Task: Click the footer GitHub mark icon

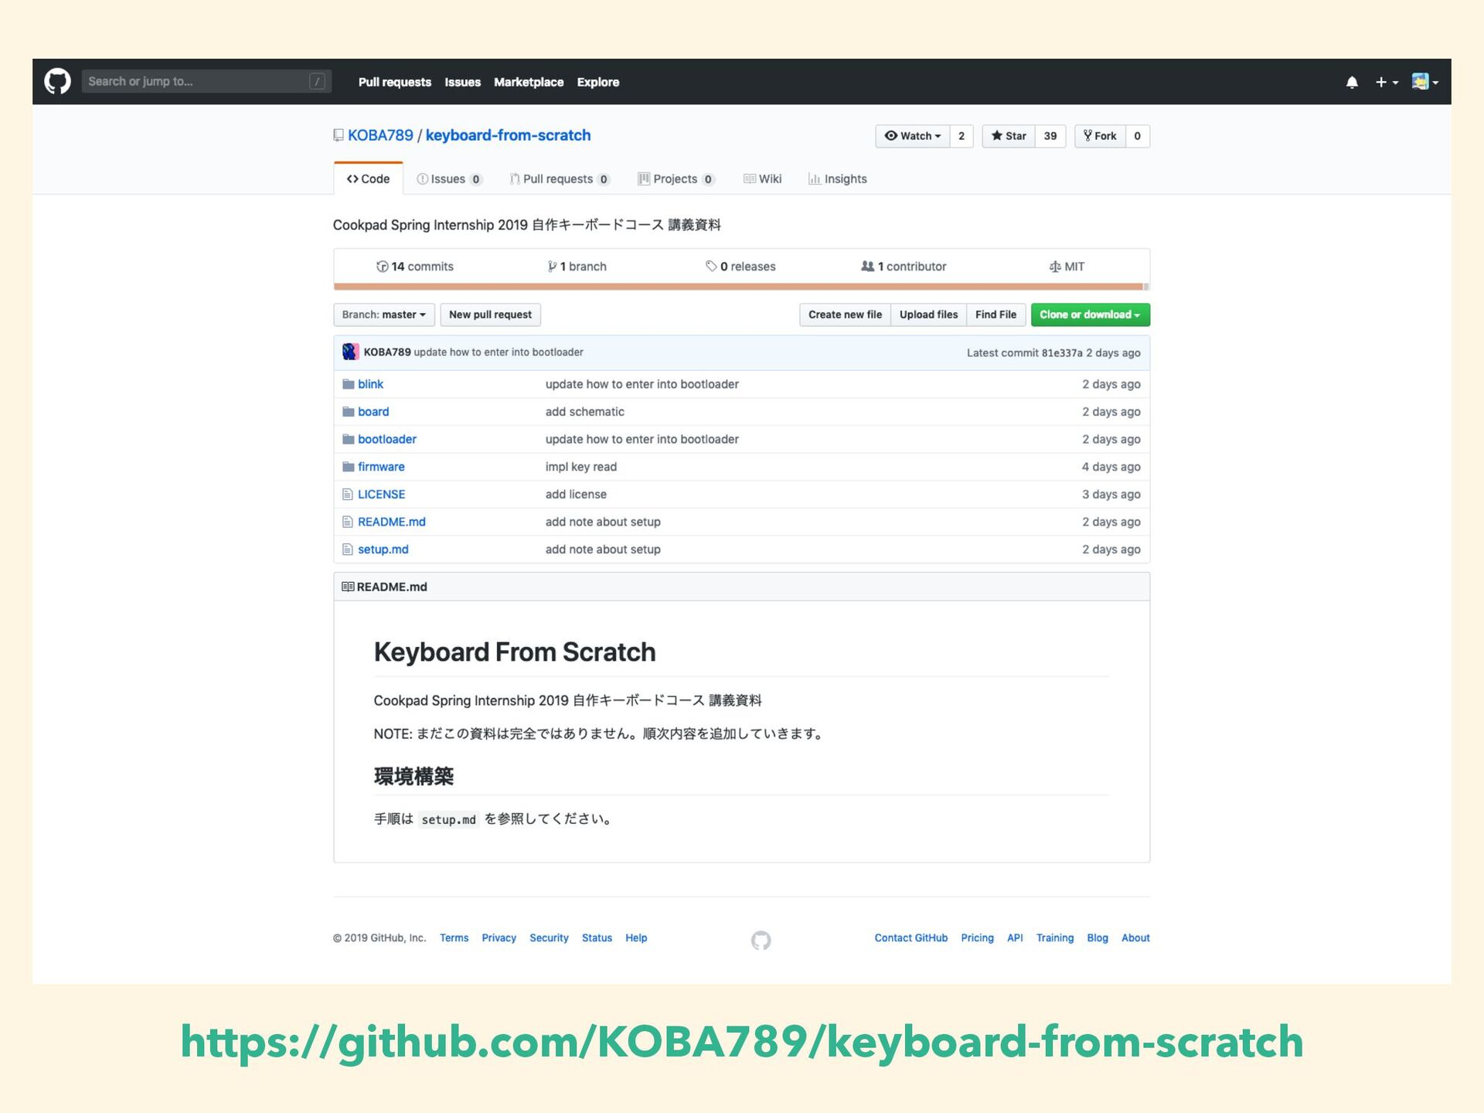Action: point(761,940)
